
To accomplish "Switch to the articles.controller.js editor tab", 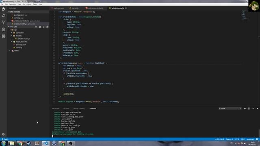I will pos(95,8).
